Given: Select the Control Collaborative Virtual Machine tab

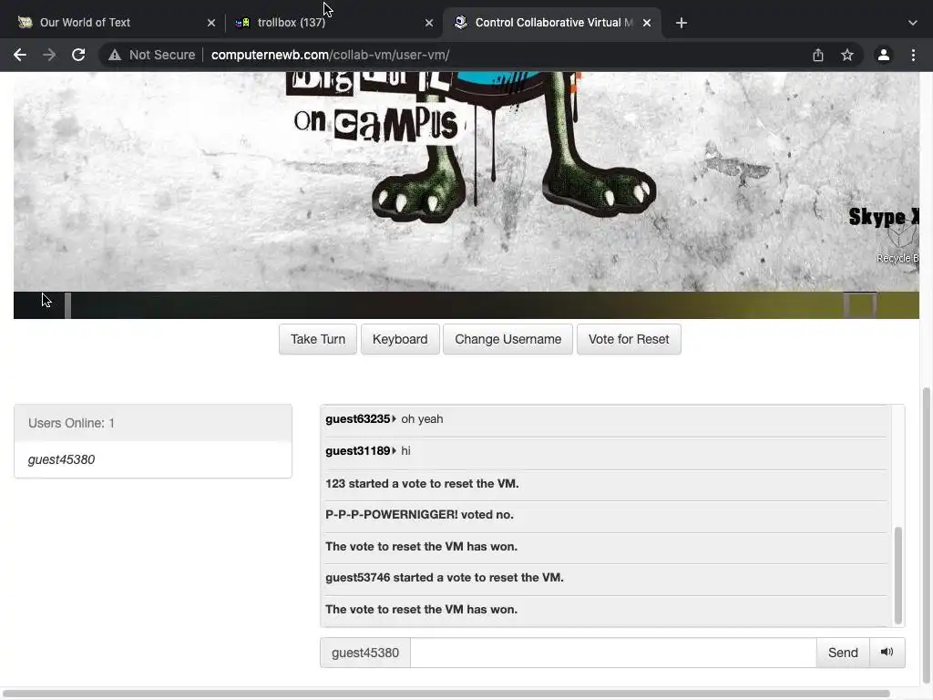Looking at the screenshot, I should tap(550, 23).
